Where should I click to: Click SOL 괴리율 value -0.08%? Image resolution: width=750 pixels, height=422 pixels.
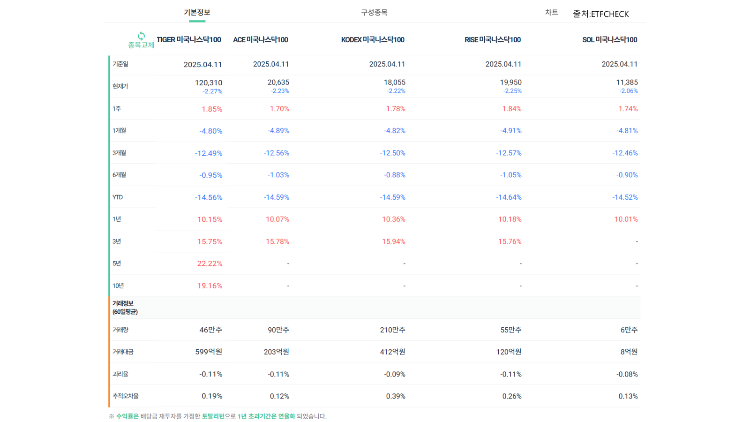click(627, 374)
